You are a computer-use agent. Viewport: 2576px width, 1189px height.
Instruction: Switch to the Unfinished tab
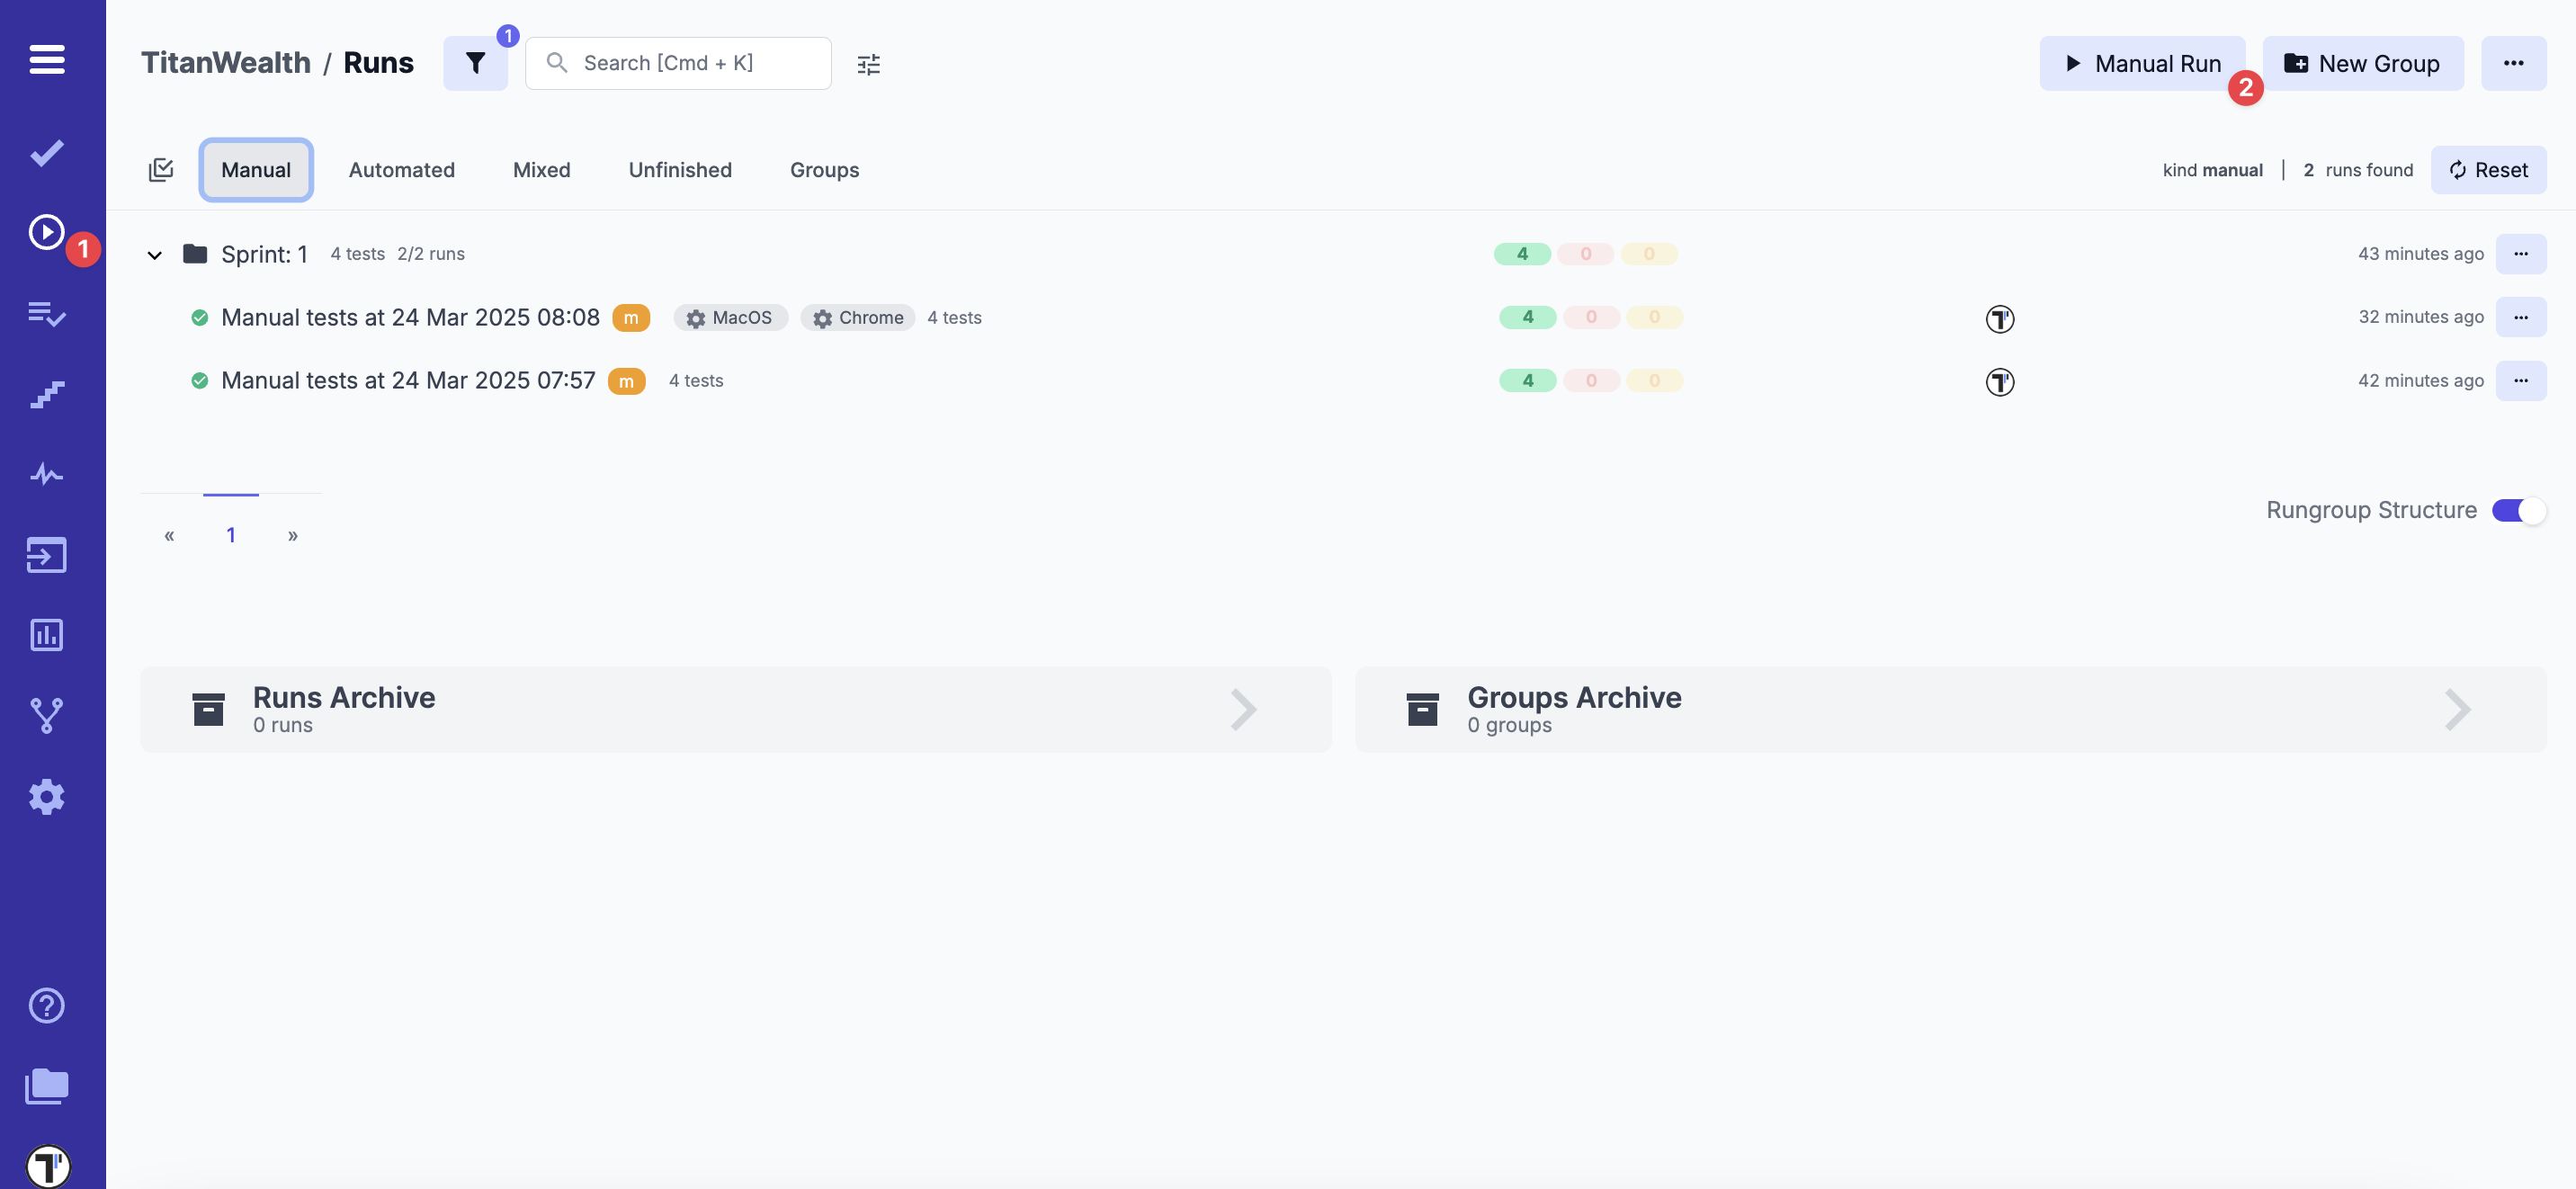680,170
